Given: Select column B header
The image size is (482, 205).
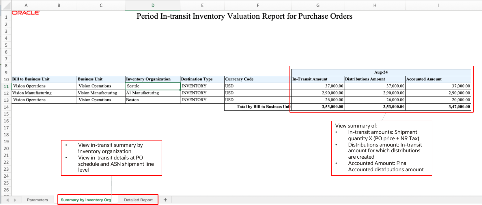Looking at the screenshot, I should tap(59, 5).
